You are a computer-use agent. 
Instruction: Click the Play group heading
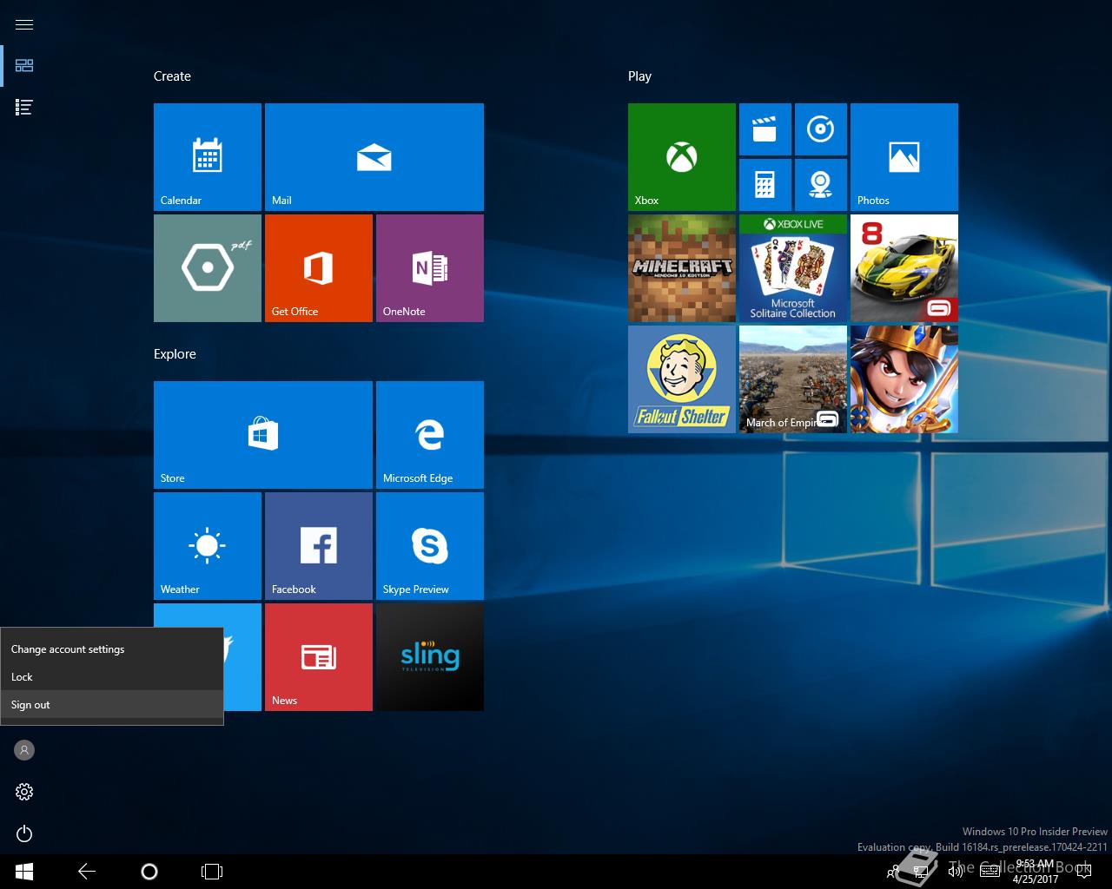pyautogui.click(x=639, y=76)
